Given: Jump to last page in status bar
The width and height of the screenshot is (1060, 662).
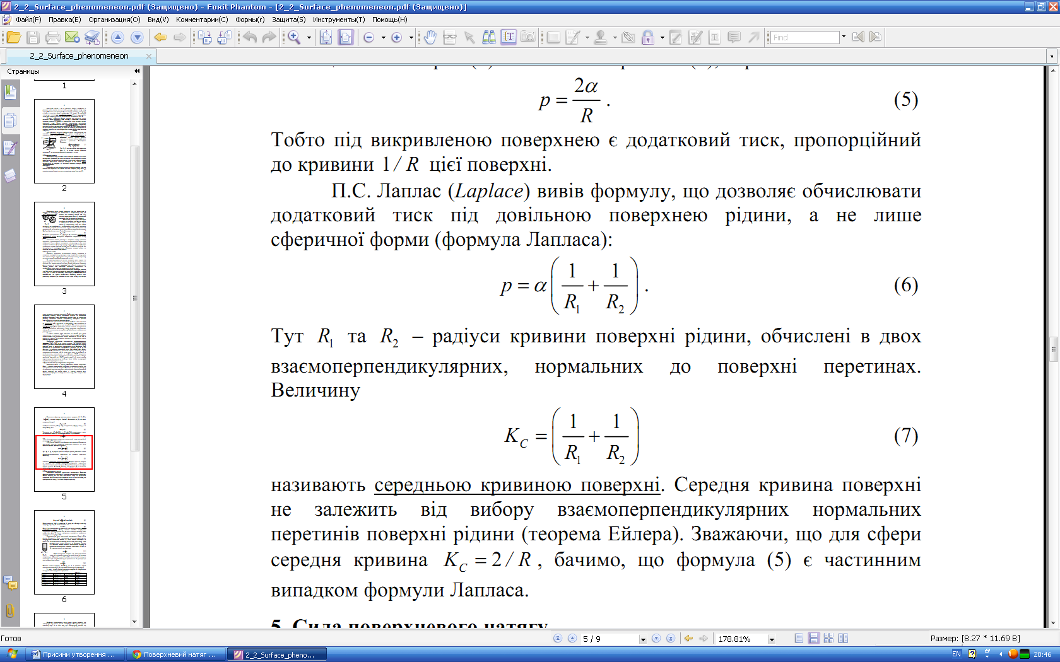Looking at the screenshot, I should pyautogui.click(x=671, y=639).
